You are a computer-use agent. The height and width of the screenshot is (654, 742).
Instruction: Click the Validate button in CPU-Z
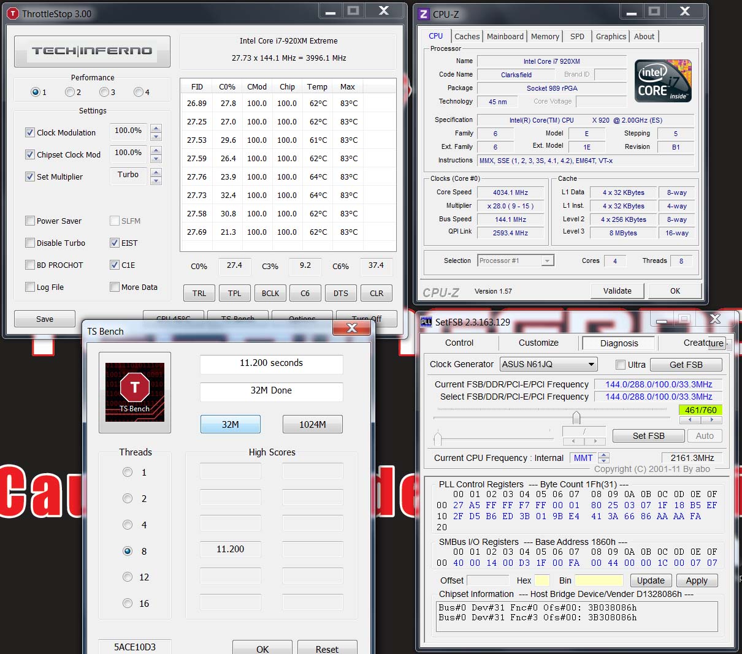[618, 291]
